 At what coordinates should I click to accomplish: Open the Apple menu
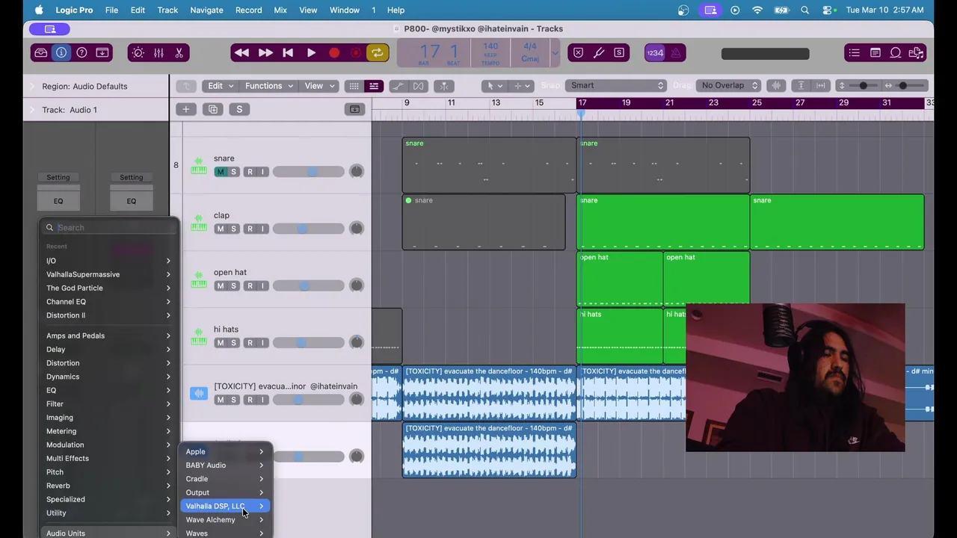[38, 10]
